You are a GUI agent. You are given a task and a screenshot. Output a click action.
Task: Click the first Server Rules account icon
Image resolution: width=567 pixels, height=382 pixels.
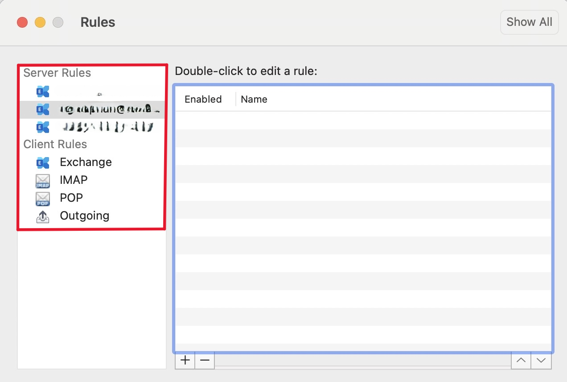pyautogui.click(x=43, y=91)
